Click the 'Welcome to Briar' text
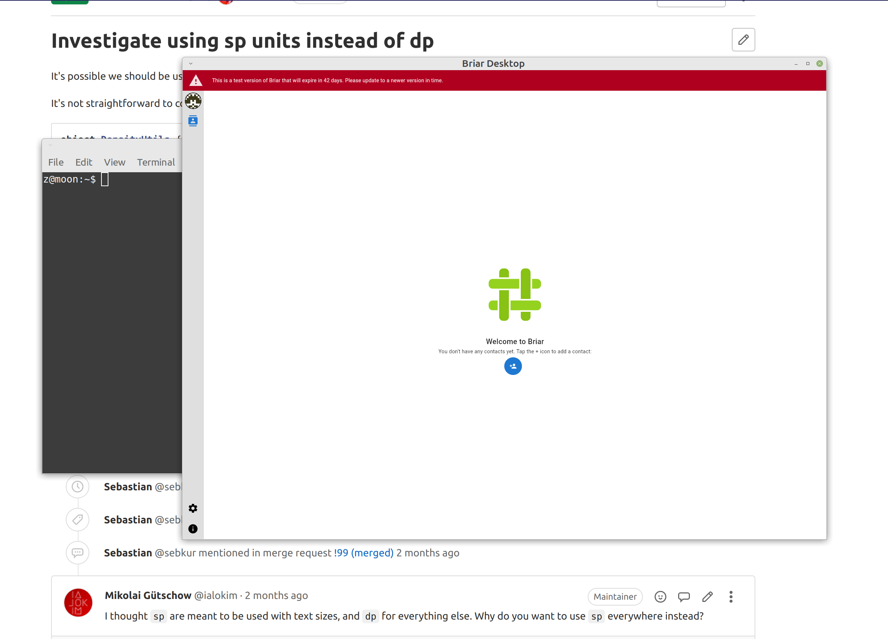 [515, 342]
